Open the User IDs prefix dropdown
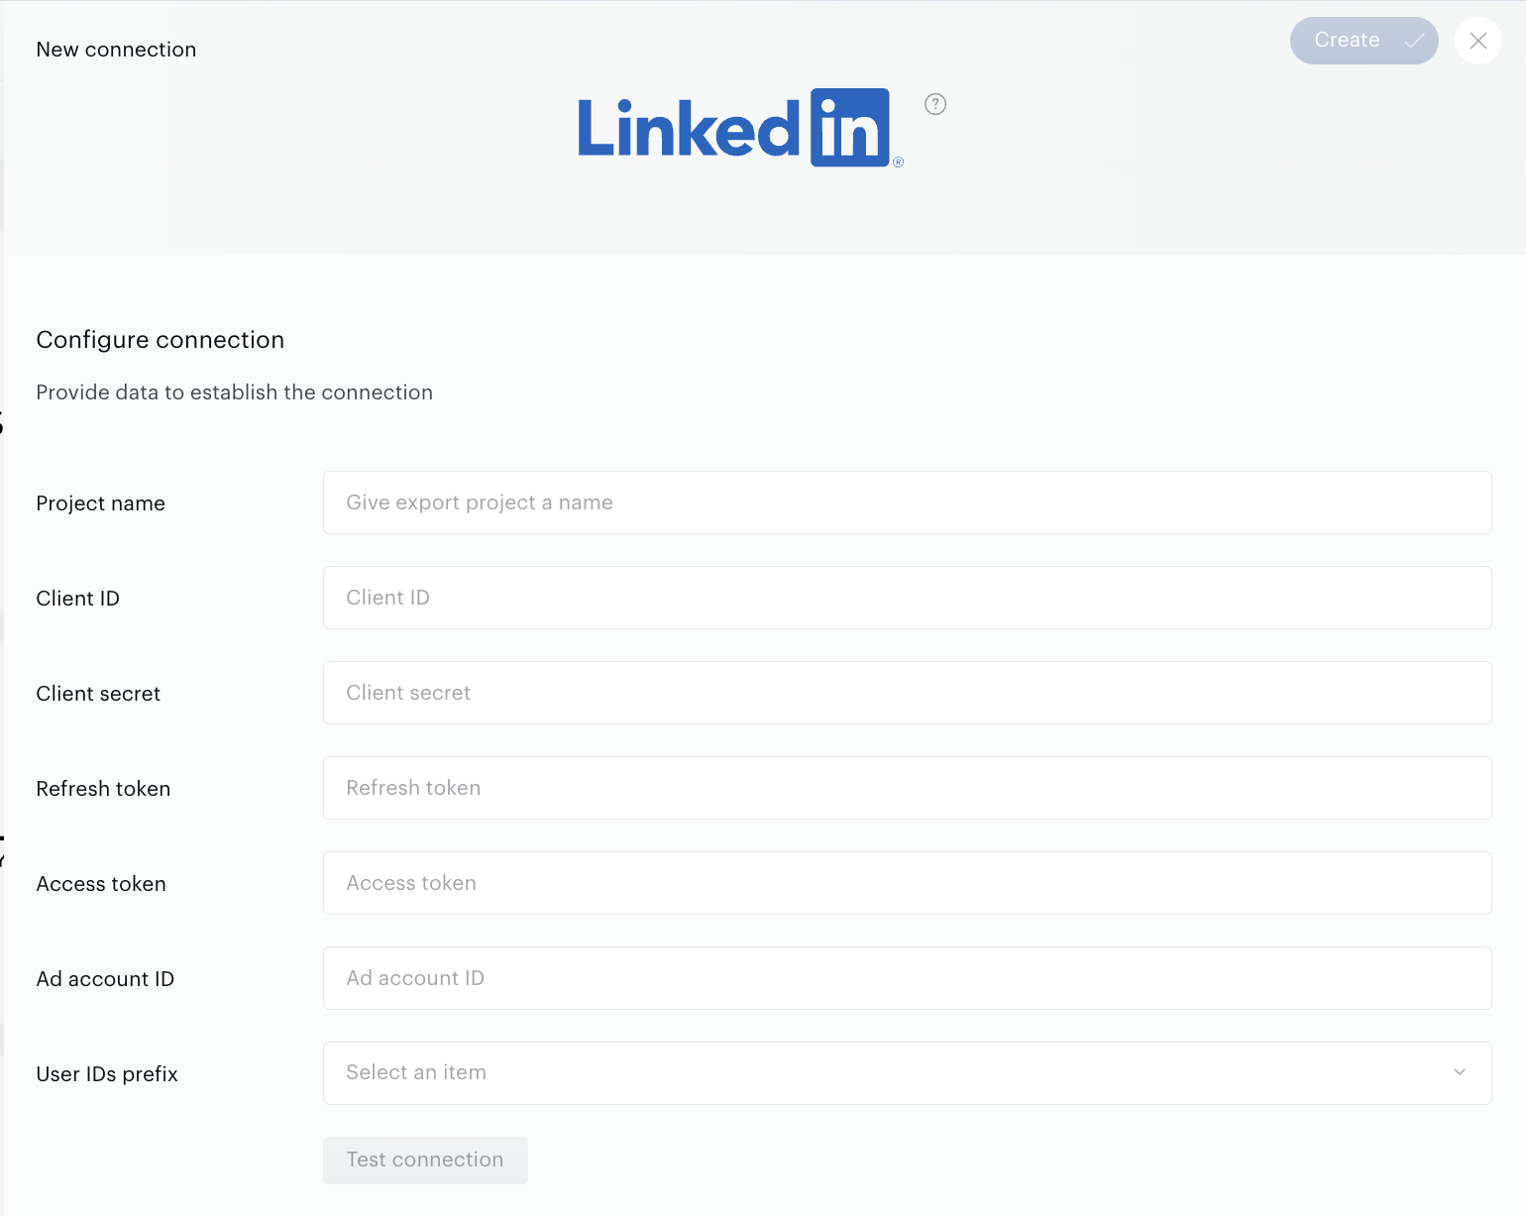Viewport: 1526px width, 1216px height. [x=908, y=1073]
